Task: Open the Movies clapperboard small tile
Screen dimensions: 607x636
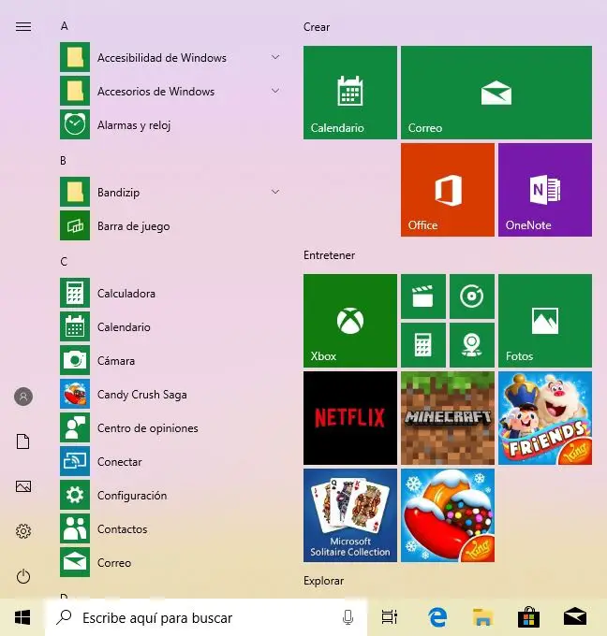Action: tap(423, 296)
